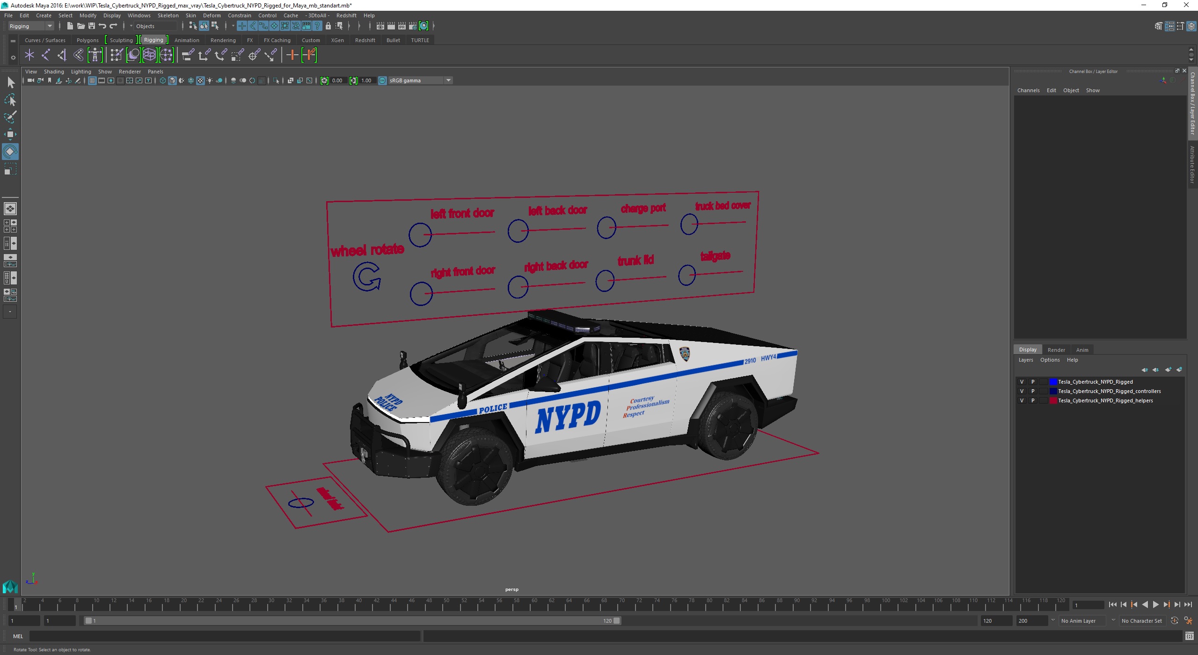
Task: Open the Deform menu
Action: tap(212, 15)
